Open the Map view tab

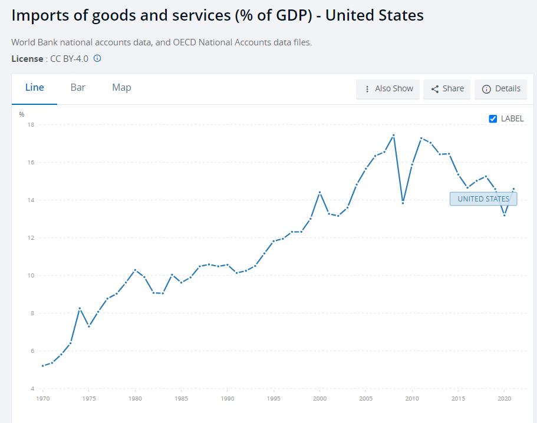(121, 88)
